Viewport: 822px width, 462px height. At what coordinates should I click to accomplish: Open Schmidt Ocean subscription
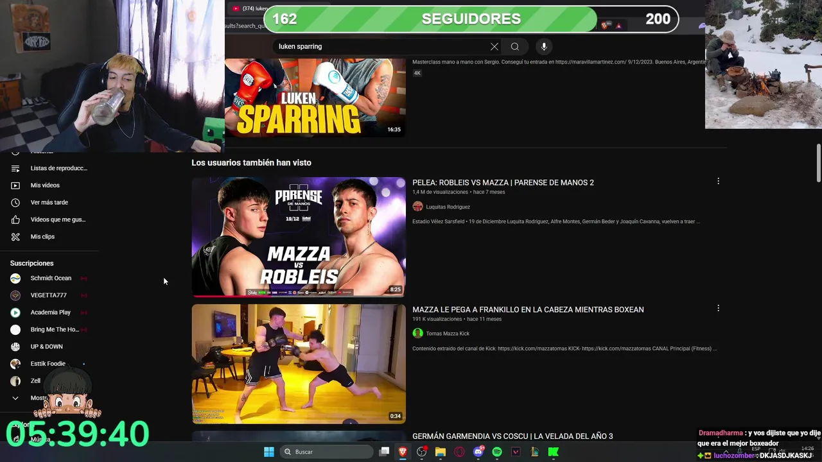(x=49, y=278)
